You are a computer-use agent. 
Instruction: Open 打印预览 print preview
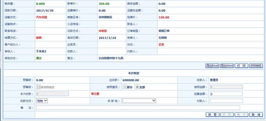(x=256, y=66)
